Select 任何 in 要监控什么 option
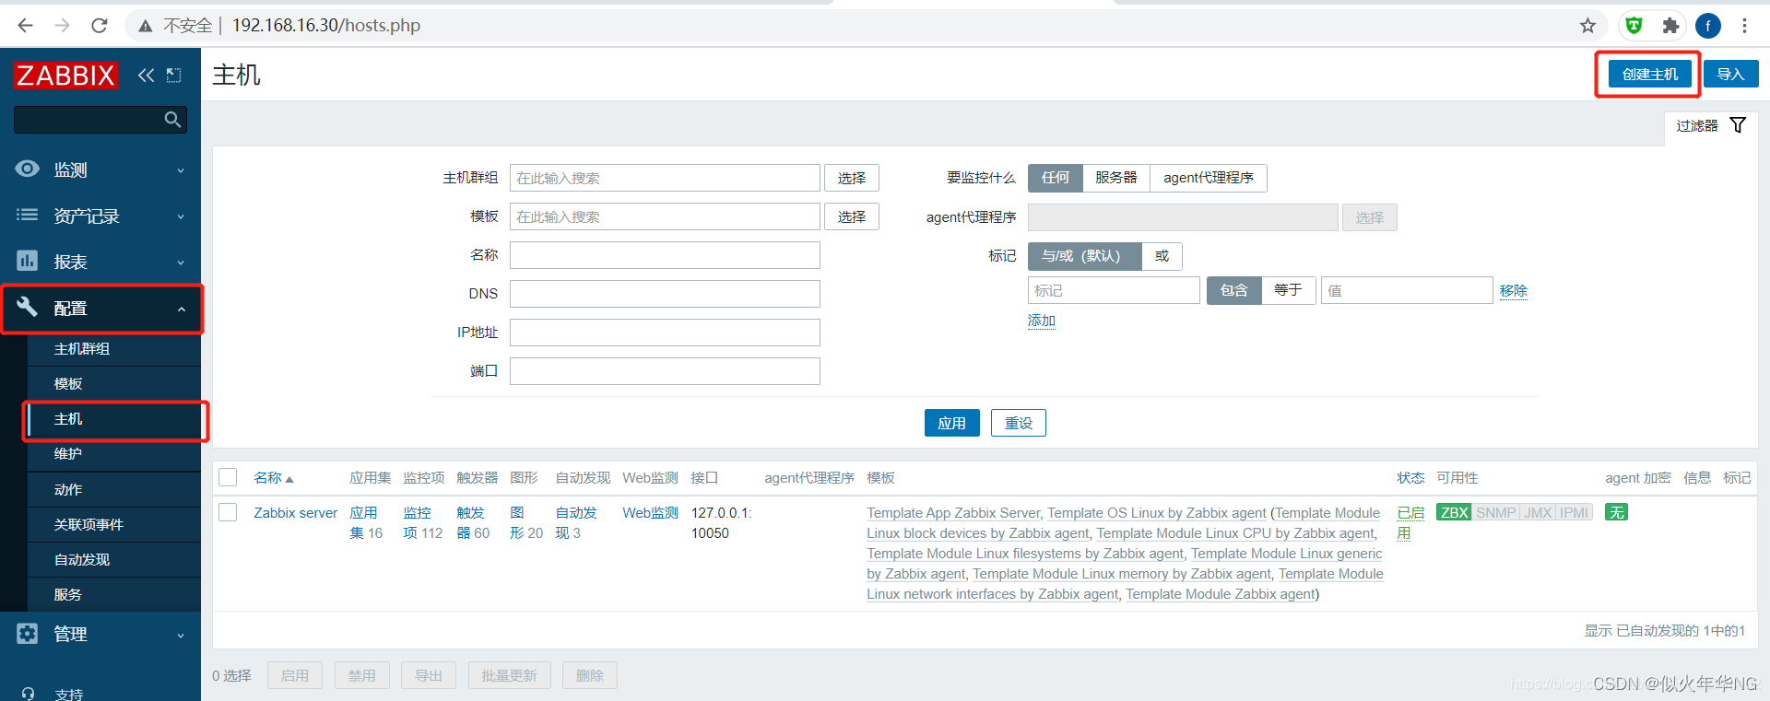The width and height of the screenshot is (1770, 701). click(1055, 178)
